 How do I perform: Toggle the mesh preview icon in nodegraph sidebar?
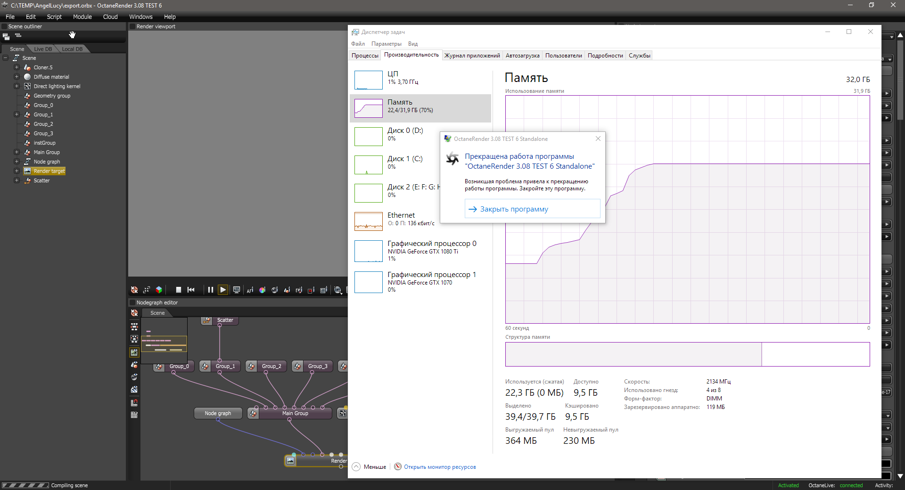(x=134, y=364)
